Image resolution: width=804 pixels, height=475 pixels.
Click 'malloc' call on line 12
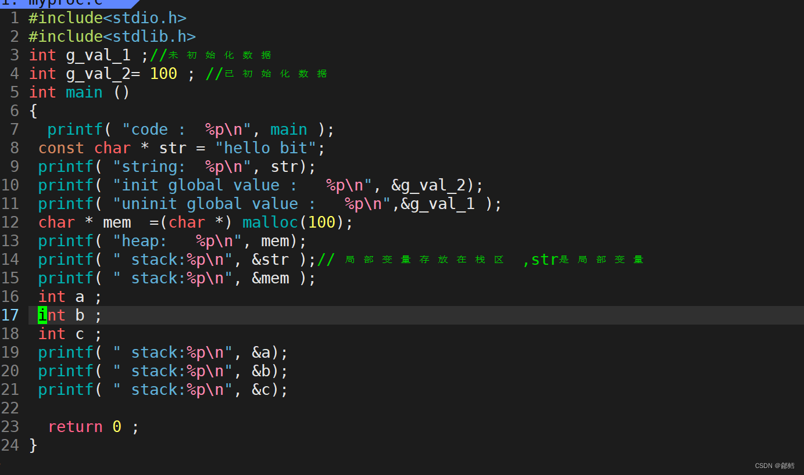(x=271, y=222)
